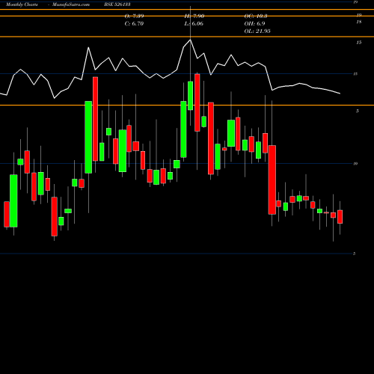Image resolution: width=374 pixels, height=374 pixels.
Task: Select the low value 'L: 6.06'
Action: 194,24
